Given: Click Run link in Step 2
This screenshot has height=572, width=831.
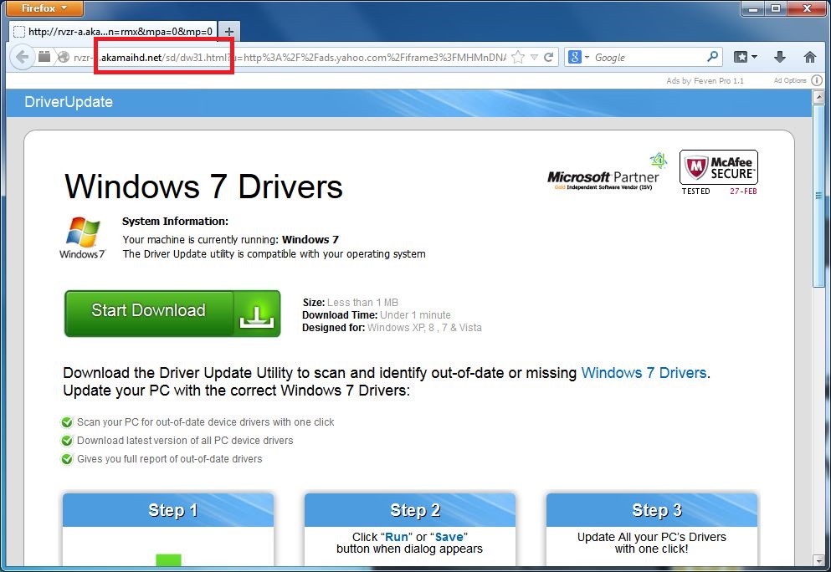Looking at the screenshot, I should pos(397,537).
